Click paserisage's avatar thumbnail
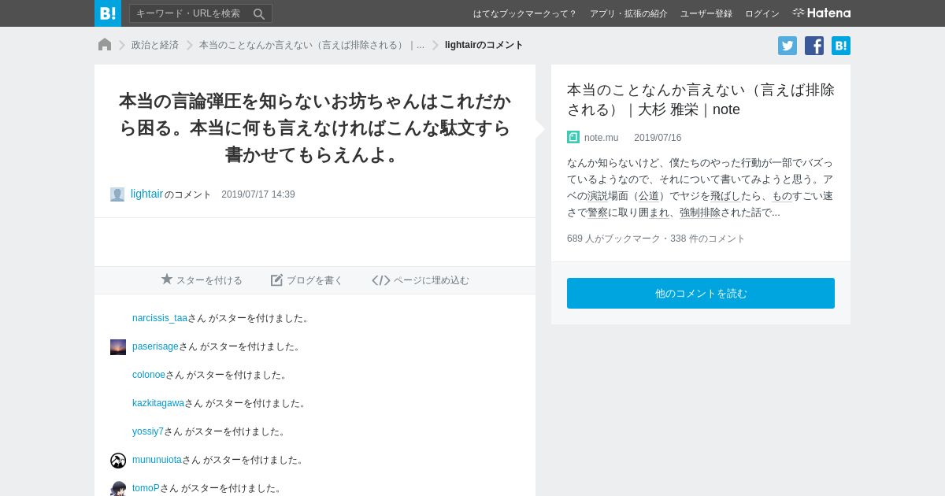The width and height of the screenshot is (945, 496). coord(118,347)
